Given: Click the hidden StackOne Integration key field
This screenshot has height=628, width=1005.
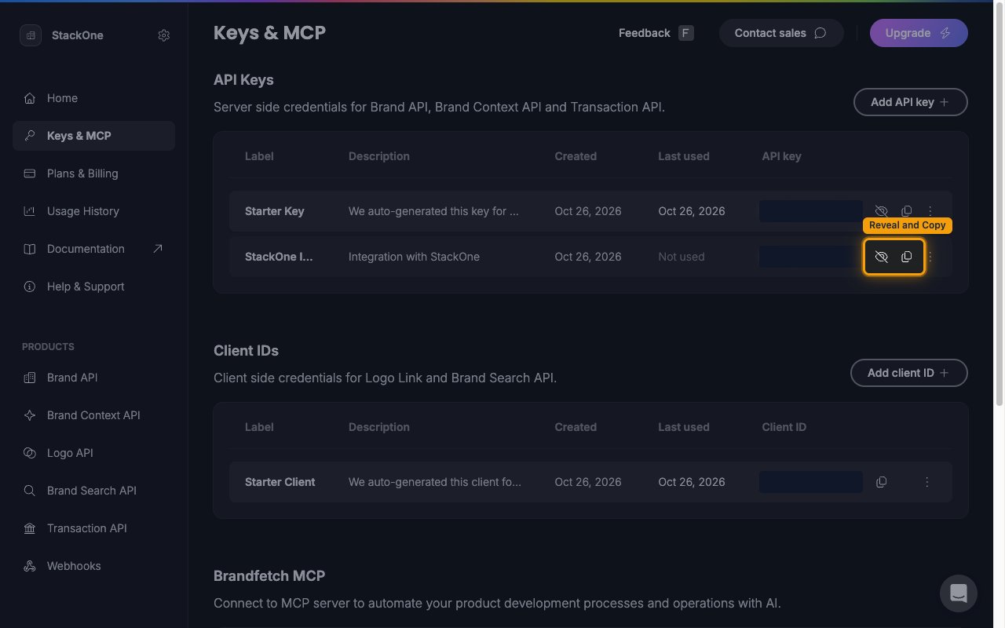Looking at the screenshot, I should pos(811,257).
